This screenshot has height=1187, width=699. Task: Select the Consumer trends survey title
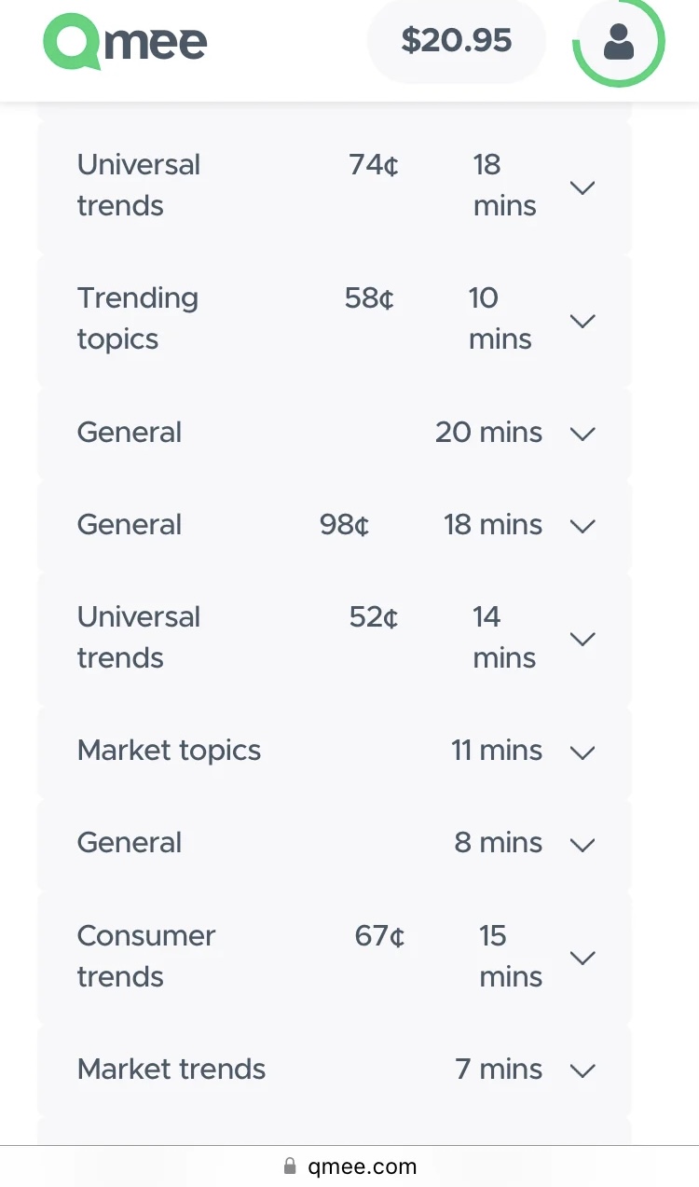tap(146, 956)
